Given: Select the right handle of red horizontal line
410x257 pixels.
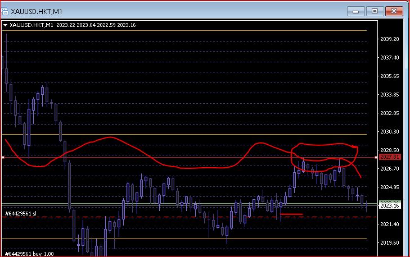Looking at the screenshot, I should [x=376, y=157].
